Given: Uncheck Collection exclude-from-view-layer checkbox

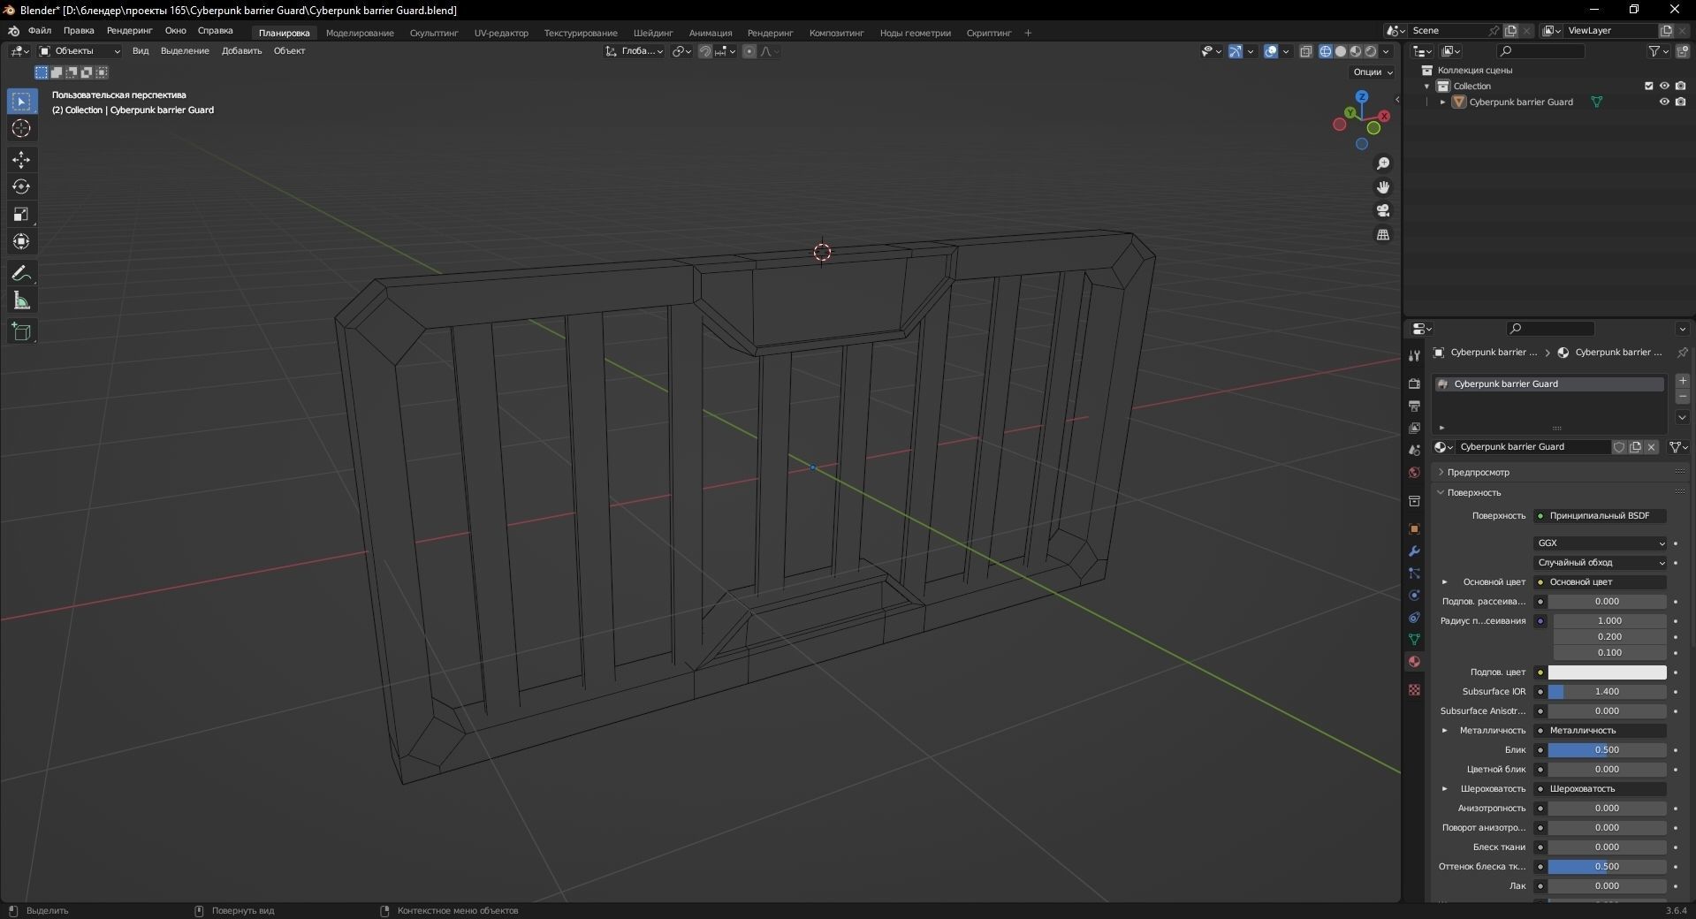Looking at the screenshot, I should (1648, 86).
